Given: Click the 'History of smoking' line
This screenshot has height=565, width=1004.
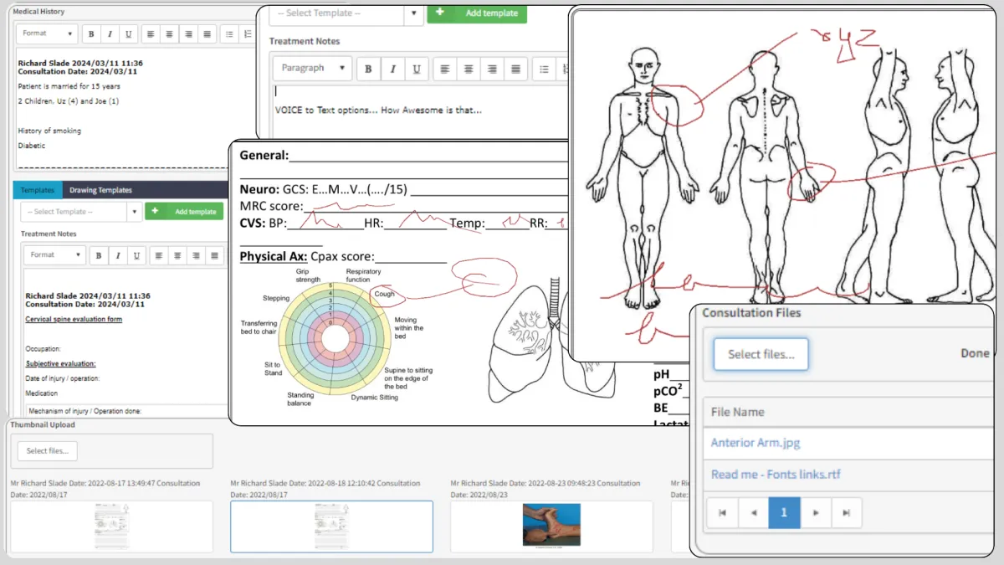Looking at the screenshot, I should tap(49, 131).
